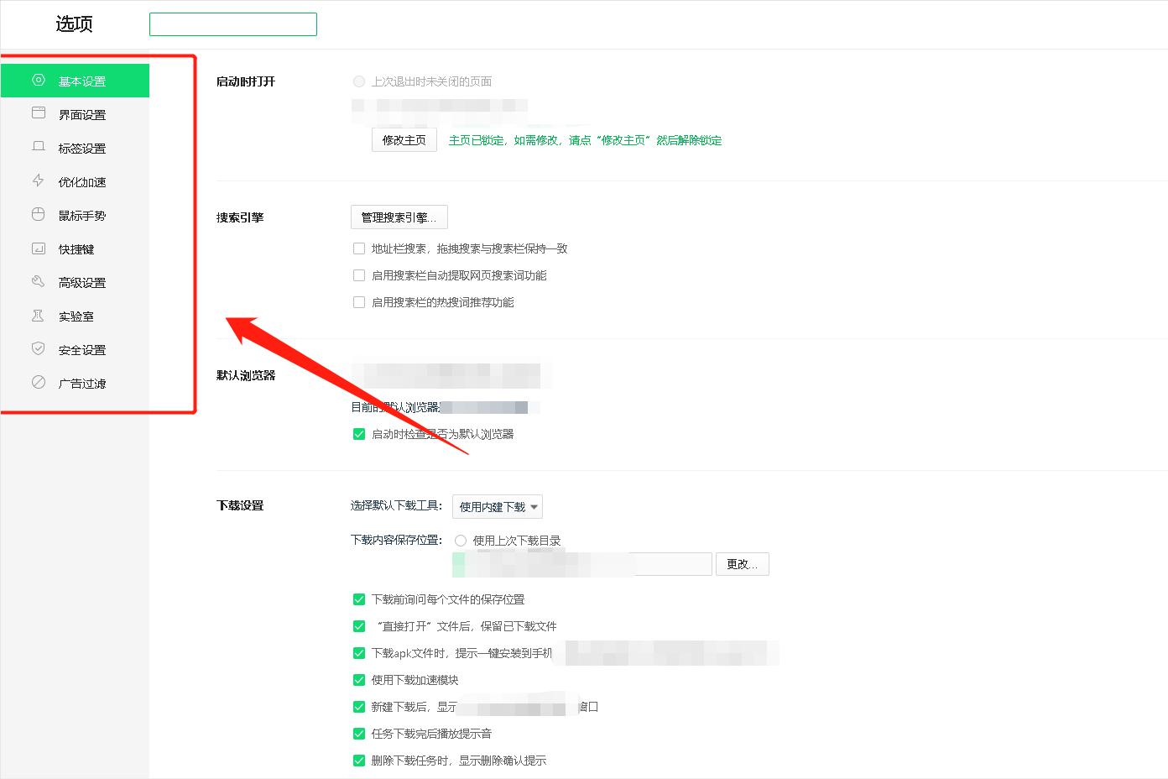Image resolution: width=1168 pixels, height=779 pixels.
Task: Click the 更改... download path button
Action: click(742, 563)
